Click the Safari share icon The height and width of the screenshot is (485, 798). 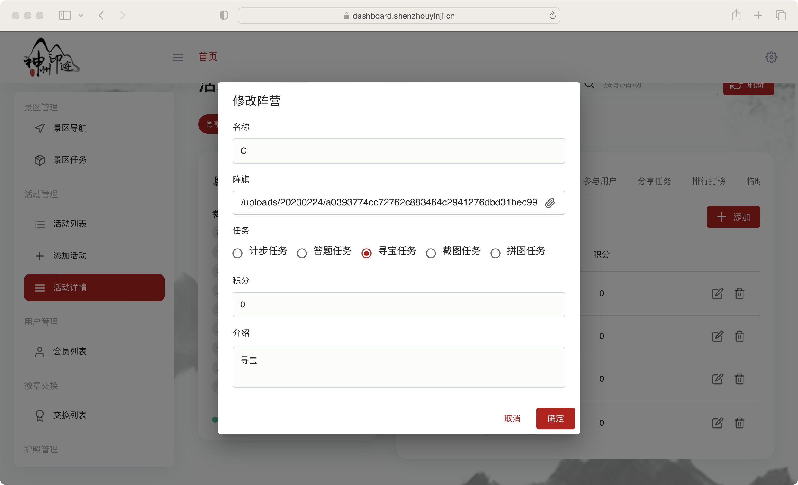[x=736, y=15]
